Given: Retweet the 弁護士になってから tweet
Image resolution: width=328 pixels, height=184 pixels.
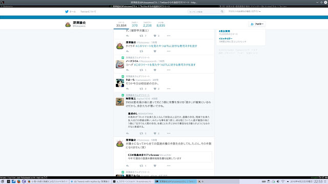Looking at the screenshot, I should point(141,166).
